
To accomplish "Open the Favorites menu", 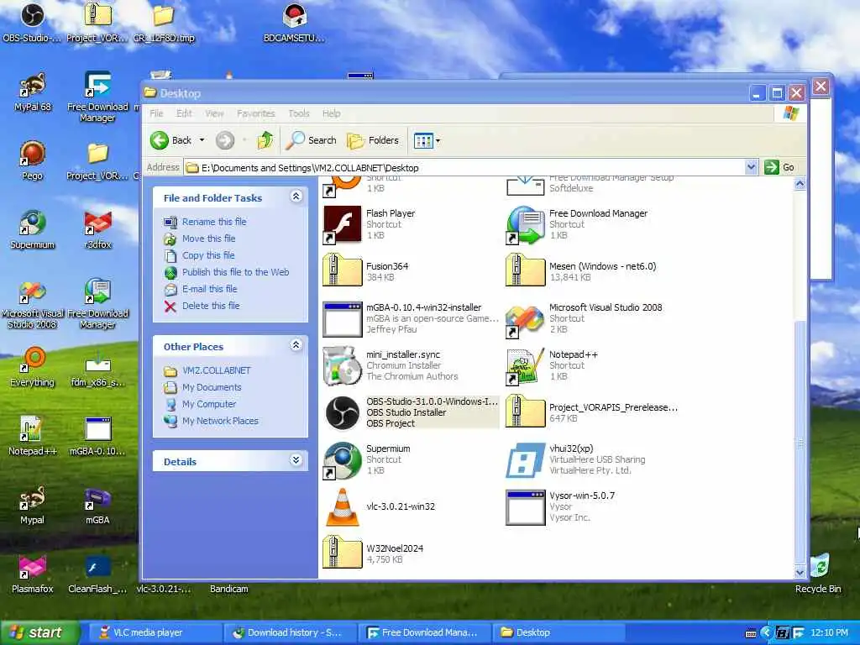I will click(255, 113).
